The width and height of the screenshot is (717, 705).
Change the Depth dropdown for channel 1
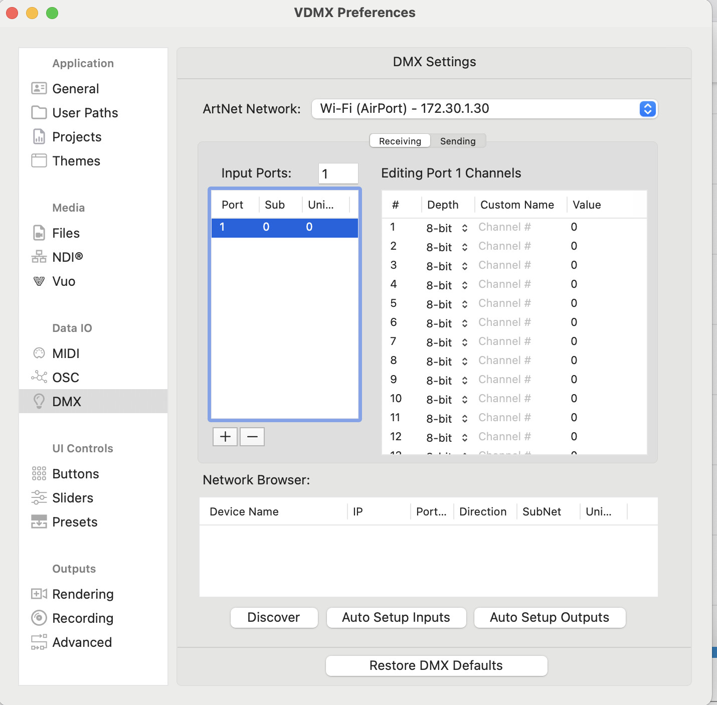click(x=447, y=228)
